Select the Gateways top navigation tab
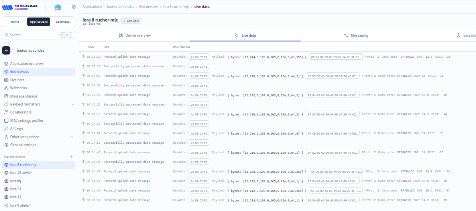Viewport: 476px width, 211px height. click(63, 22)
